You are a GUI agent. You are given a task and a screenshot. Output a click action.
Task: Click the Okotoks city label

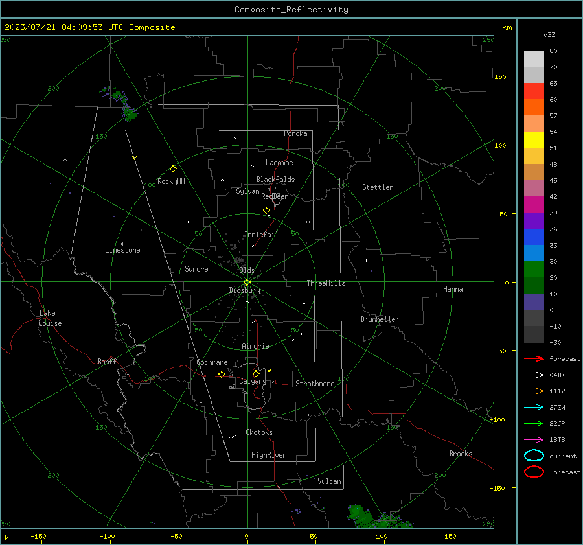(x=259, y=432)
